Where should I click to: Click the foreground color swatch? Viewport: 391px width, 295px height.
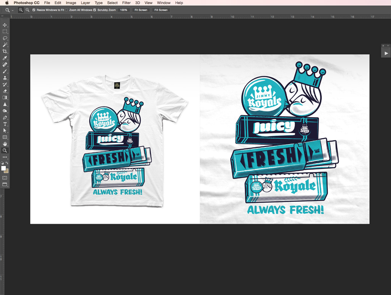[x=3, y=168]
